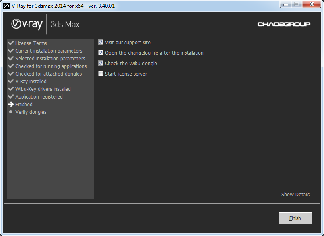Uncheck Check the Wibu dongle

[101, 63]
